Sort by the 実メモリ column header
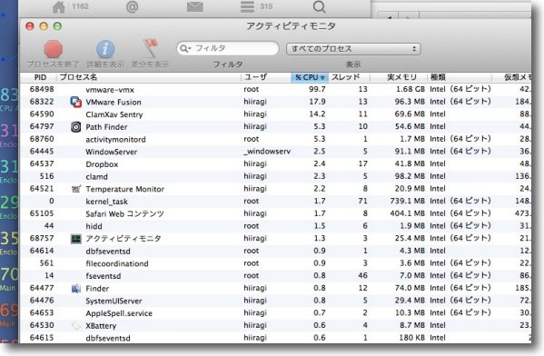 point(399,77)
